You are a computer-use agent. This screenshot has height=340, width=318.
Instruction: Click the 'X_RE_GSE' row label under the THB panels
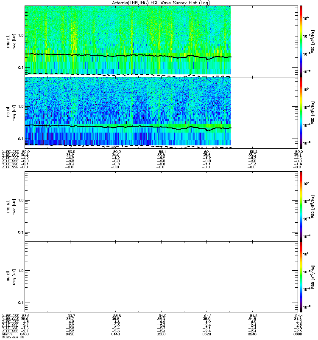coord(10,152)
